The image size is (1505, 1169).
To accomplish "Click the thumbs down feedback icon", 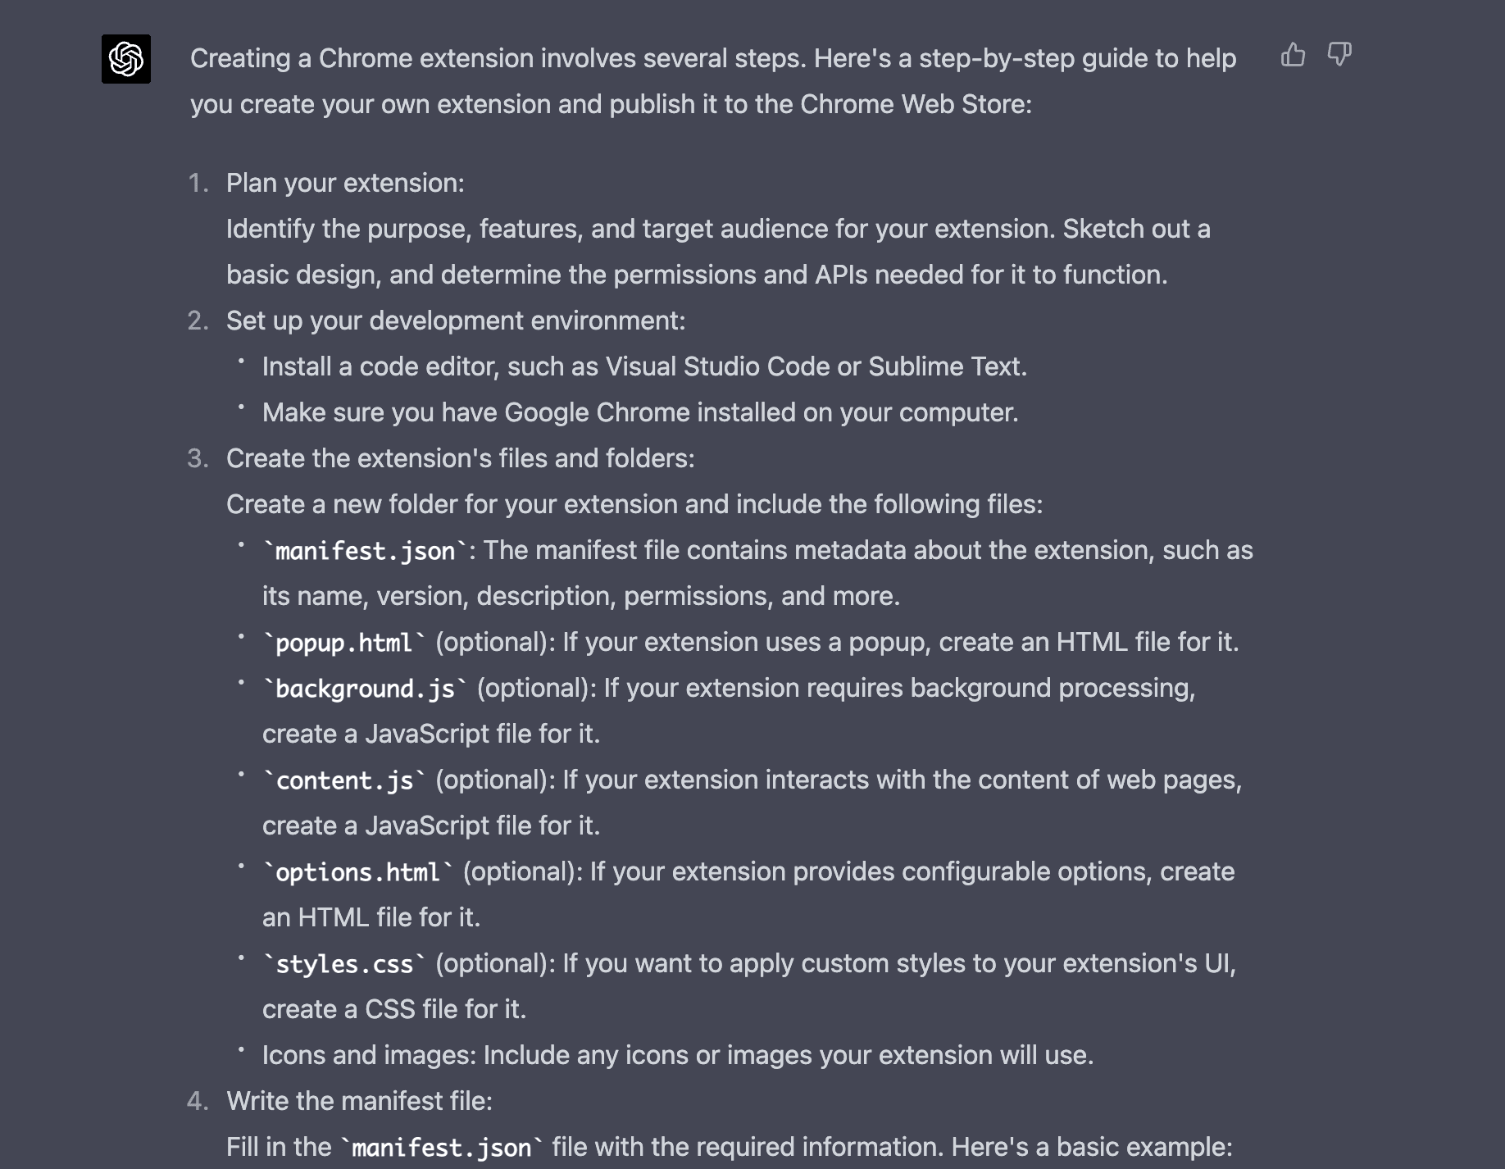I will (1339, 55).
